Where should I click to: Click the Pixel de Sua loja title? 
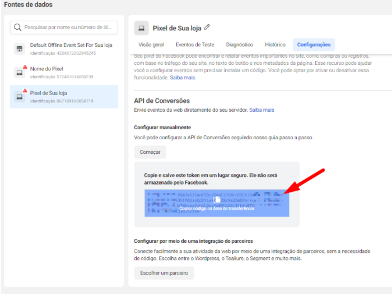[x=177, y=28]
